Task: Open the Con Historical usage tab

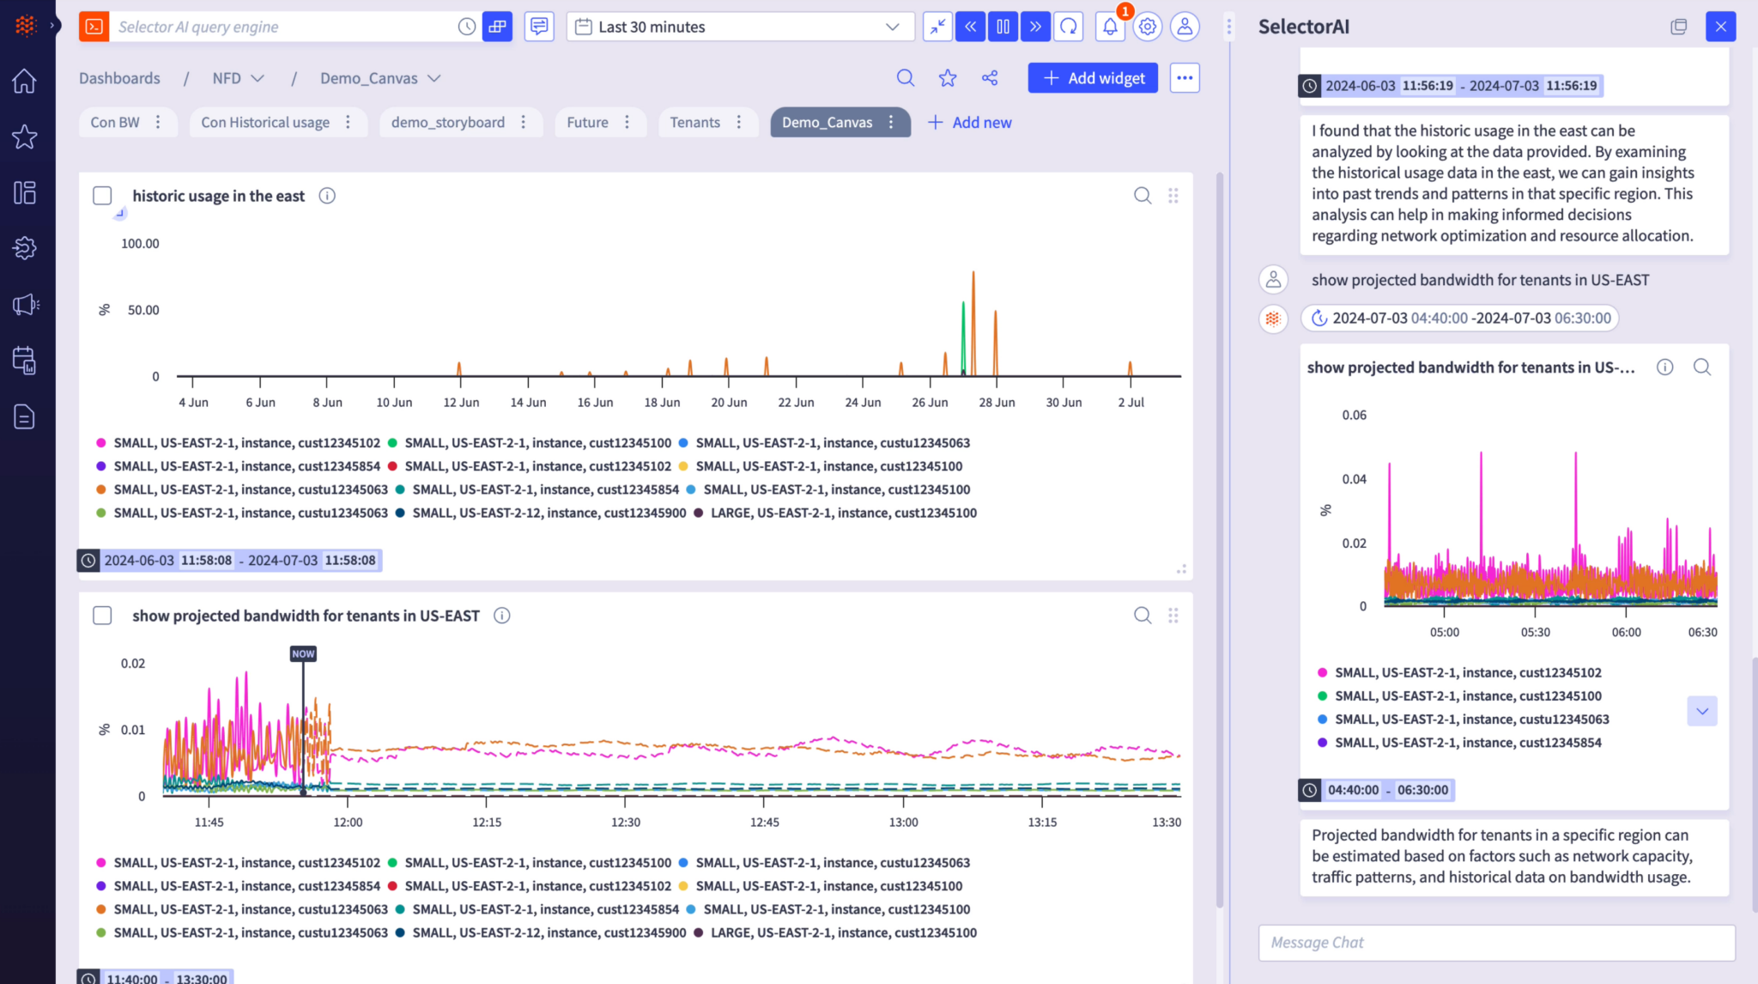Action: (265, 123)
